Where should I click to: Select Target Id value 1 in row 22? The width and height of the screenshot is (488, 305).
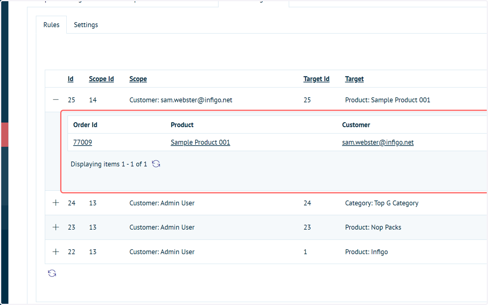coord(305,252)
